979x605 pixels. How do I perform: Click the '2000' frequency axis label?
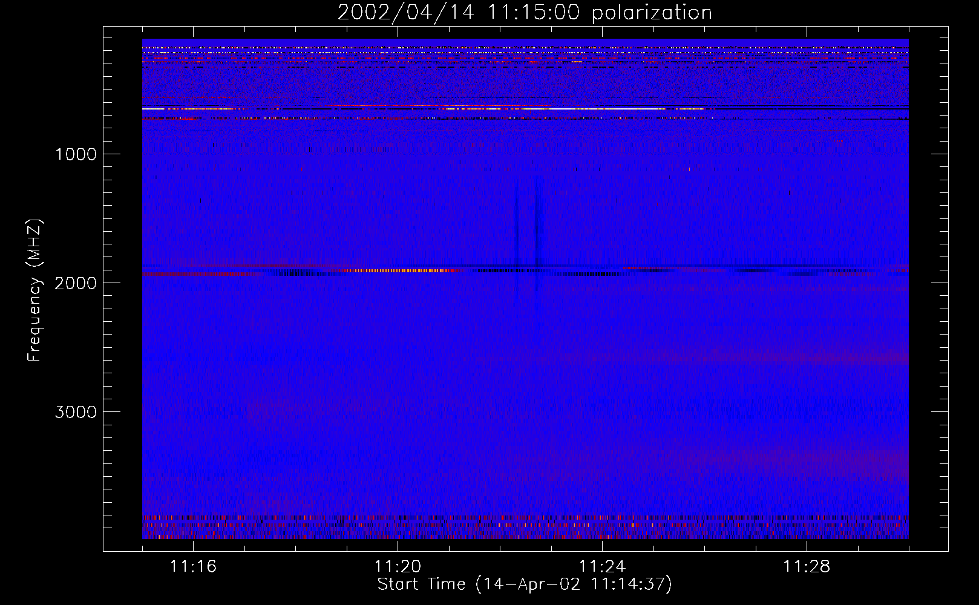tap(76, 283)
